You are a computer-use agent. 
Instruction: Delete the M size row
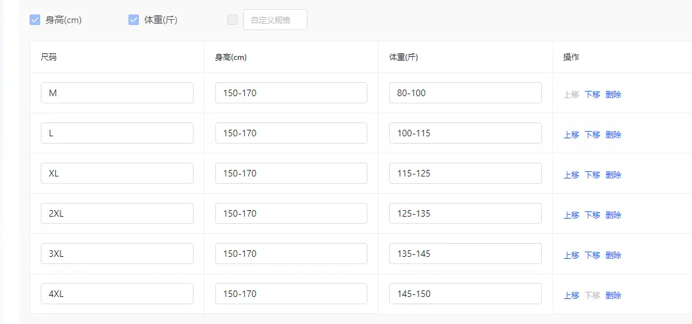point(613,94)
